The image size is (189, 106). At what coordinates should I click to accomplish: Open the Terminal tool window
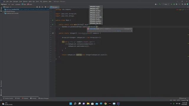(x=33, y=98)
